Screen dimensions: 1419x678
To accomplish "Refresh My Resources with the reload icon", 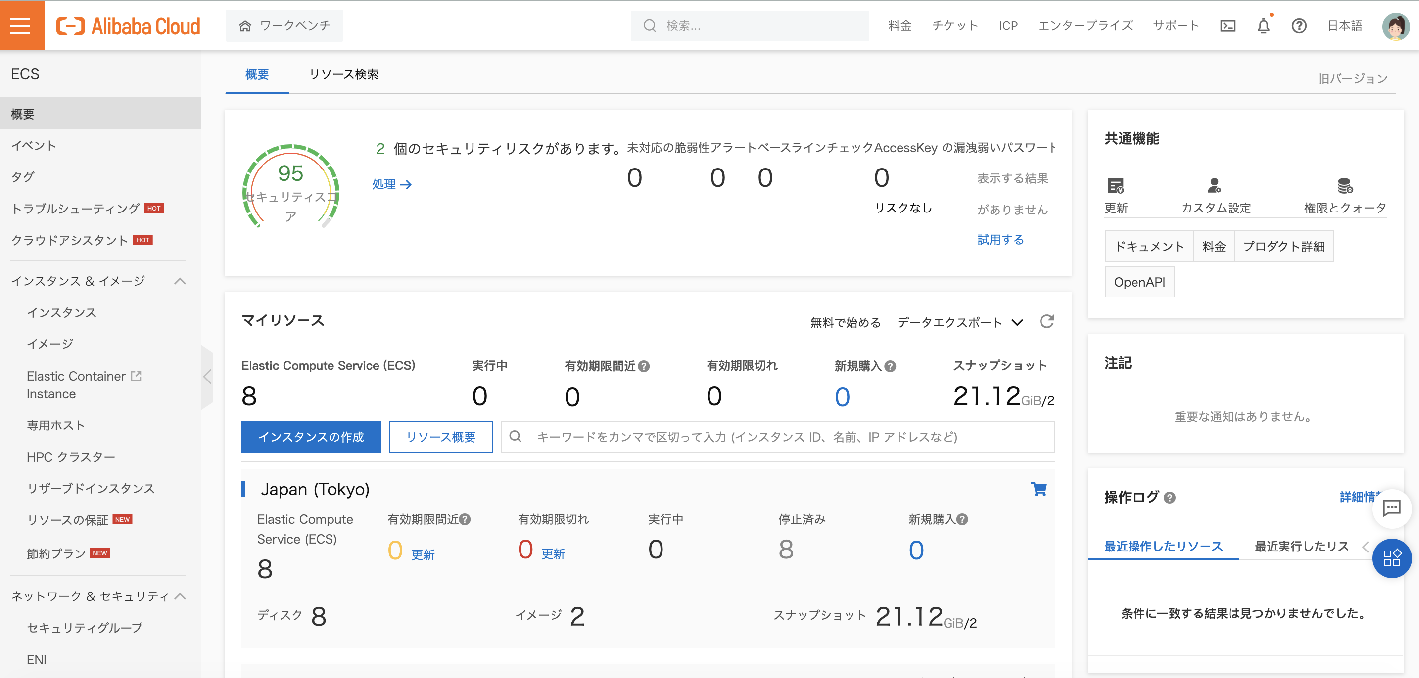I will coord(1046,321).
